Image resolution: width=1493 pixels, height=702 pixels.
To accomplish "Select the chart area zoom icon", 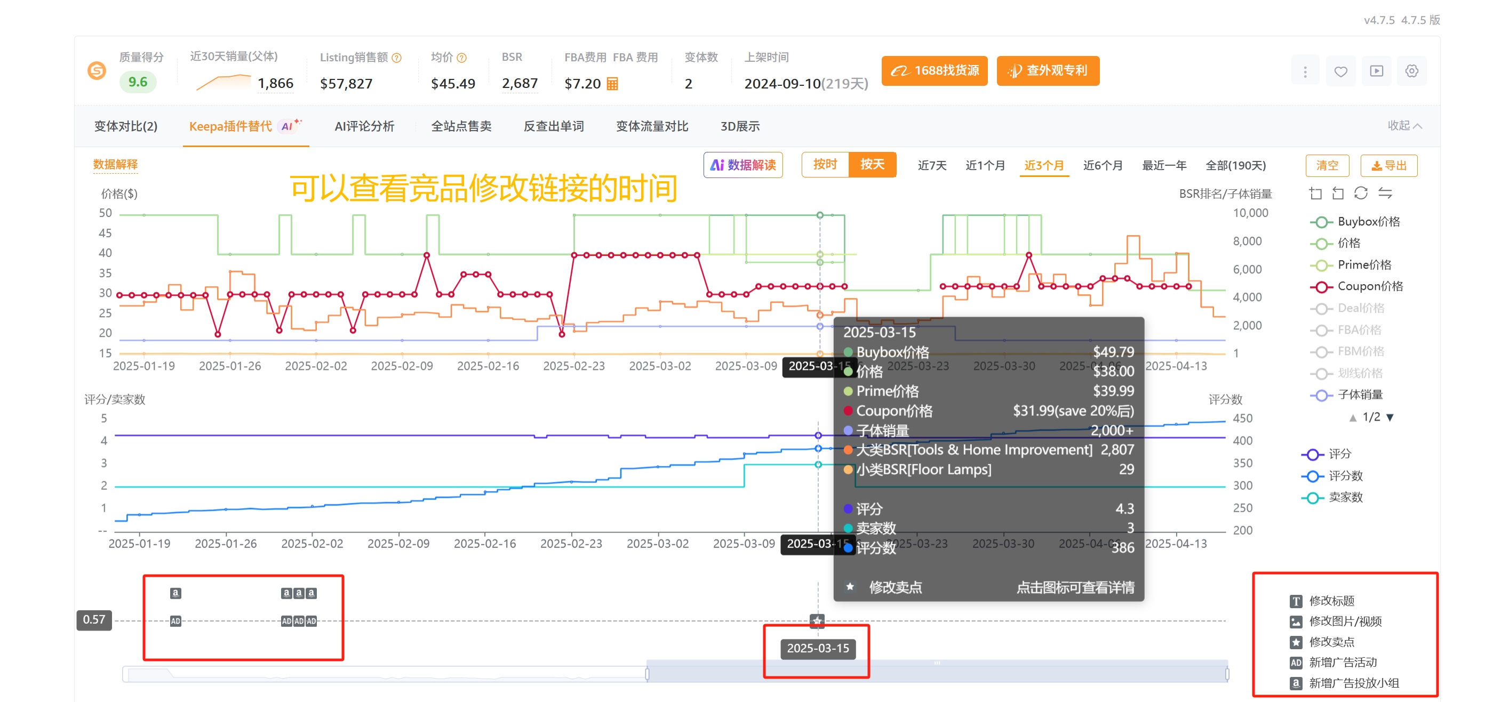I will (x=1315, y=193).
